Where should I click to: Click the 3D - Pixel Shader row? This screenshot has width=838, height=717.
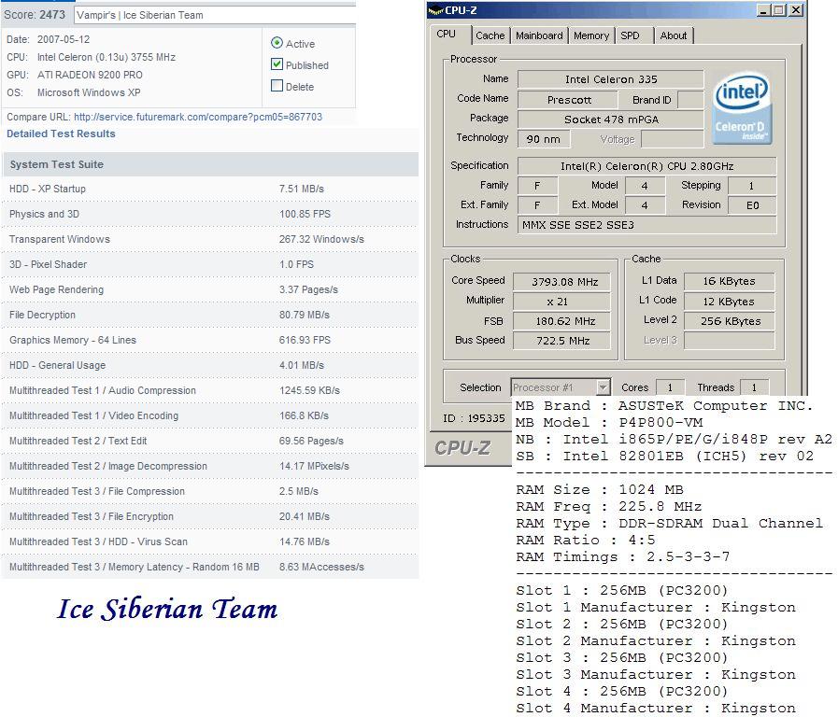pyautogui.click(x=210, y=264)
